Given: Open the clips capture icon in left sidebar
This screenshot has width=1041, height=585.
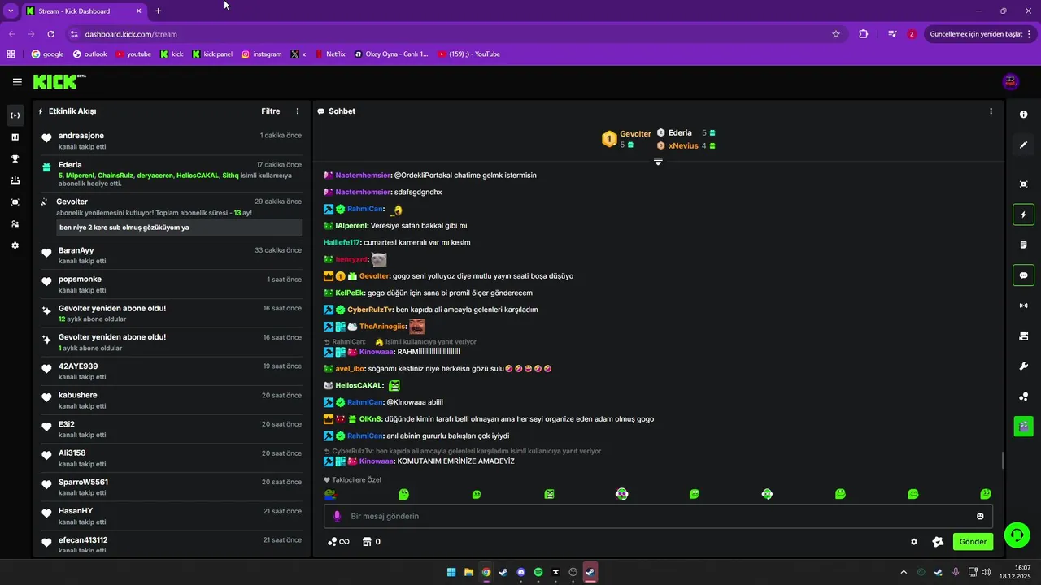Looking at the screenshot, I should pos(15,201).
